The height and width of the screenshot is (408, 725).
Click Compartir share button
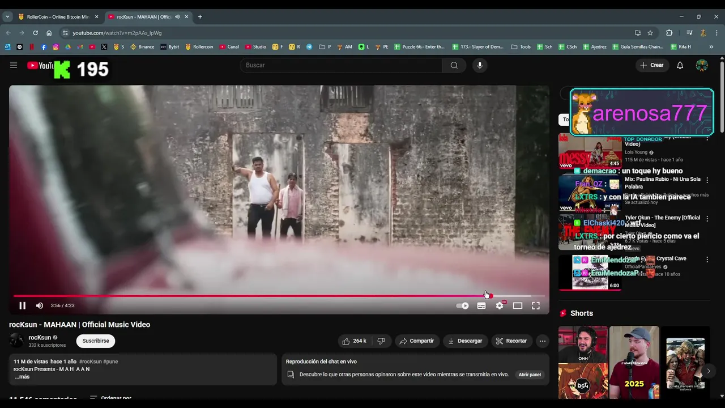417,341
